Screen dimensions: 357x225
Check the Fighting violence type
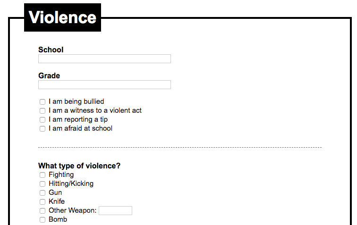[42, 175]
